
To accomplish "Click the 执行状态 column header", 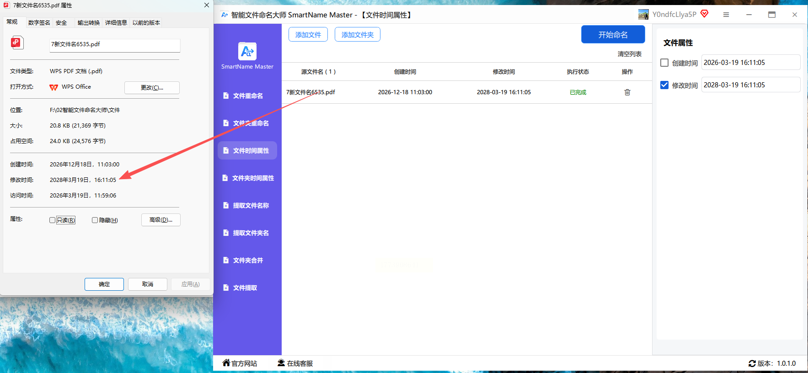I will point(578,72).
